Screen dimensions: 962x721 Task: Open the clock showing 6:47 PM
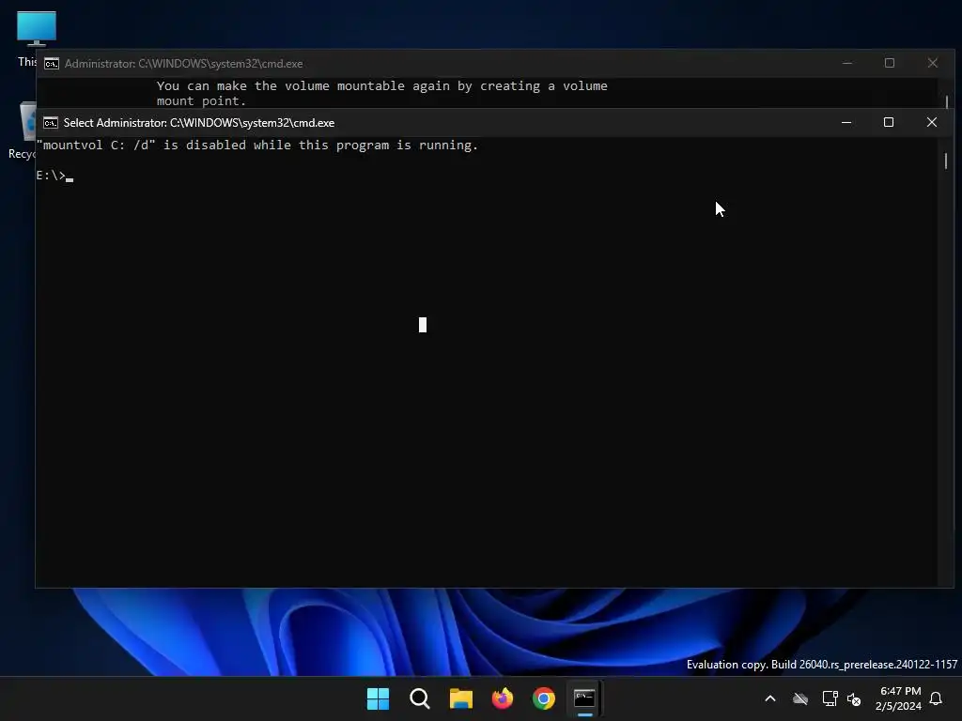point(899,698)
